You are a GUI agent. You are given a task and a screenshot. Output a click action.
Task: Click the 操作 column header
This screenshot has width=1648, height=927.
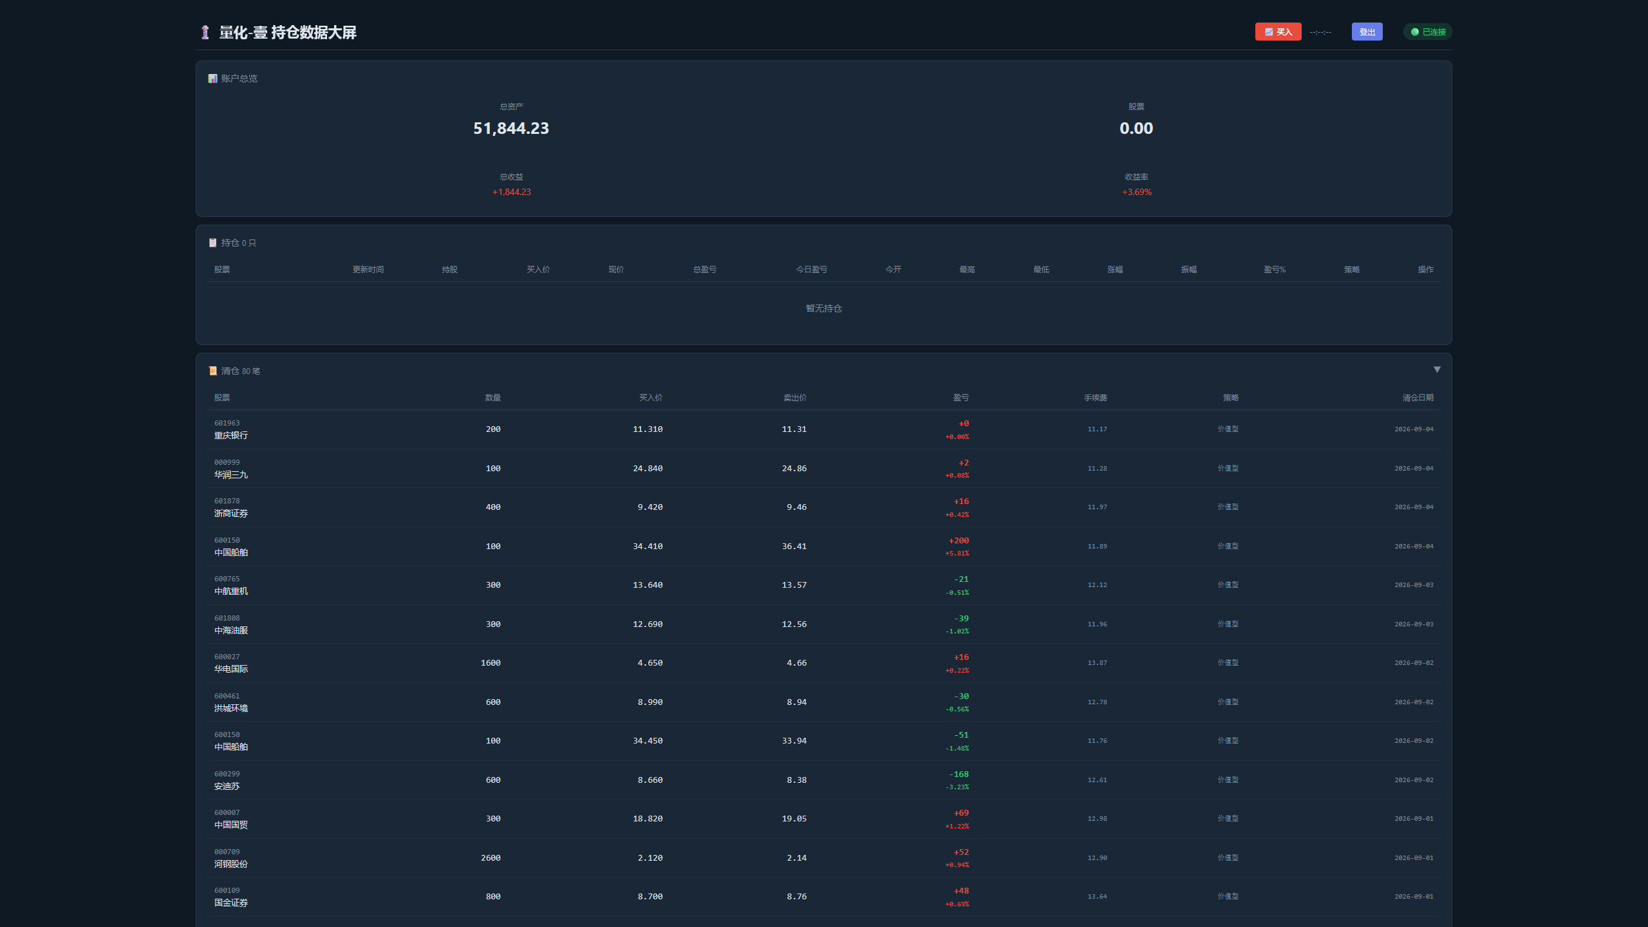(x=1425, y=269)
